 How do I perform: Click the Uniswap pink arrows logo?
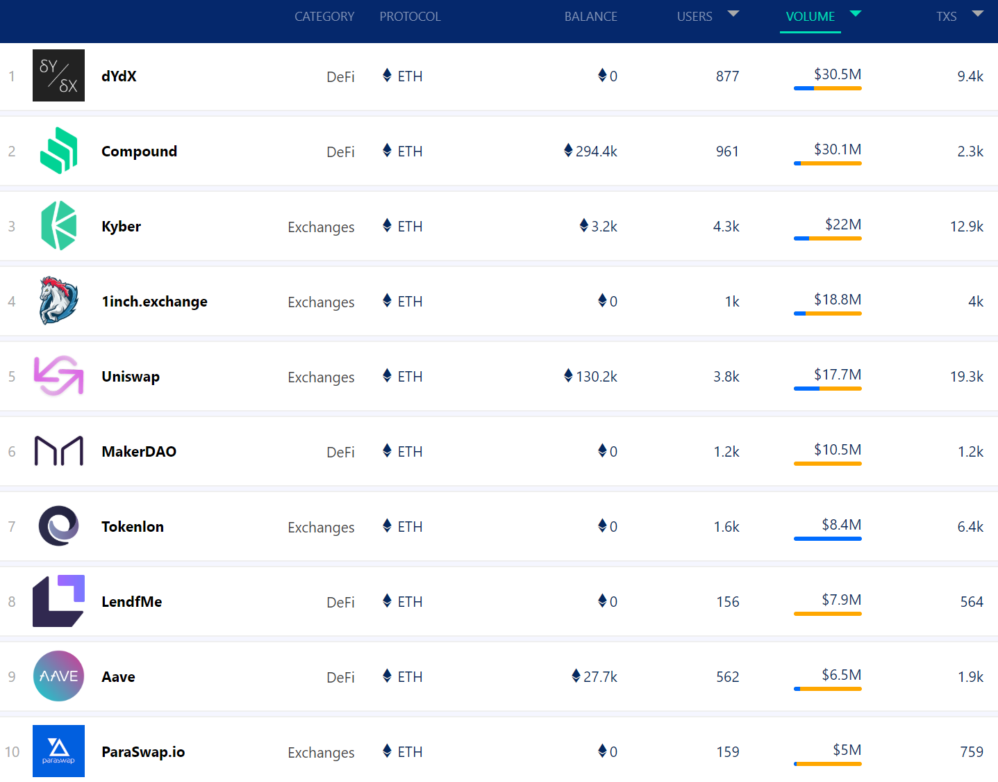[x=58, y=375]
